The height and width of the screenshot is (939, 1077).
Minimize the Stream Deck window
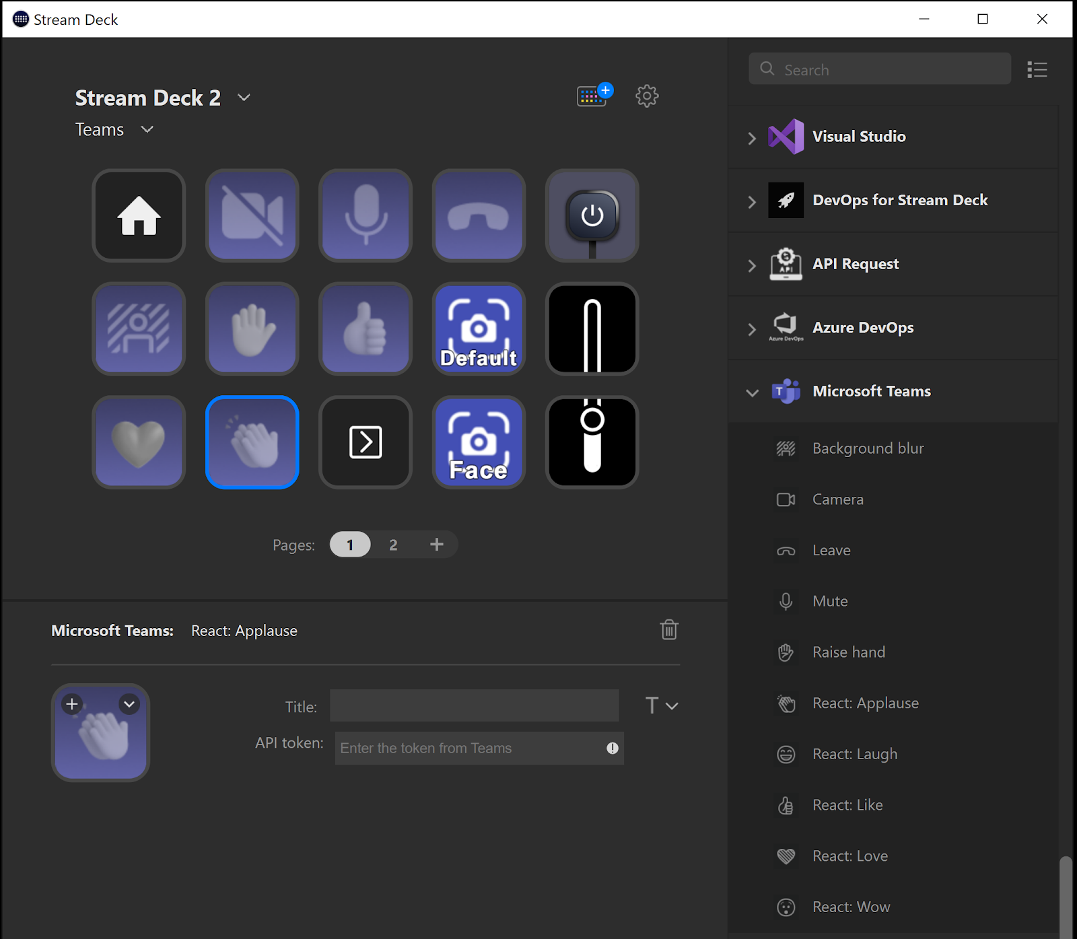coord(924,19)
